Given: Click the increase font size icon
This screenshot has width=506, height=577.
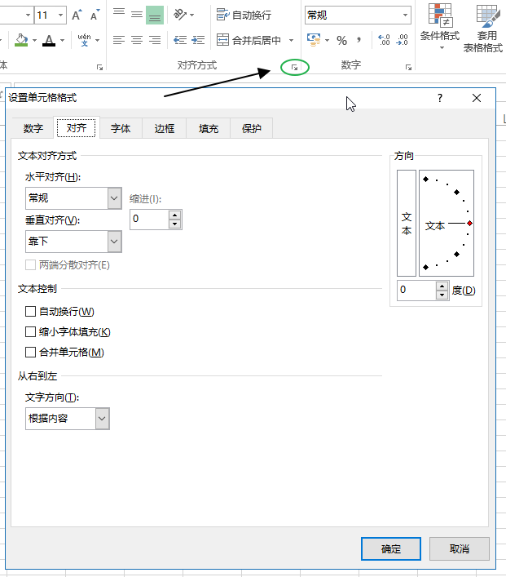Looking at the screenshot, I should 77,16.
